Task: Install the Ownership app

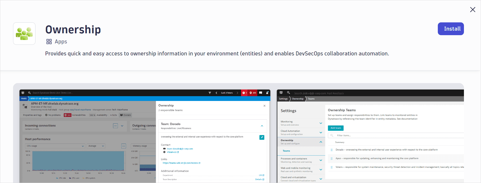Action: coord(451,29)
